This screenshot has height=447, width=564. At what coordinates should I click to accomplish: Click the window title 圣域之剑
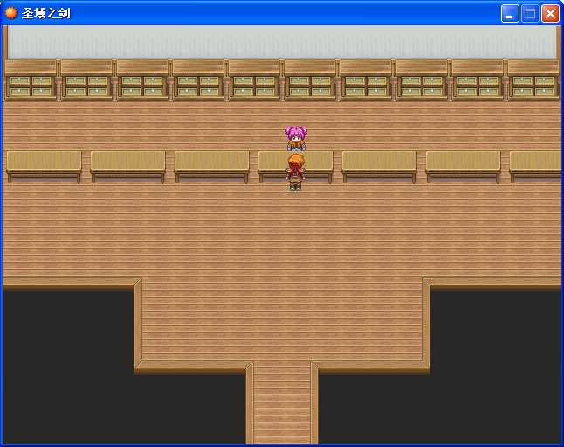tap(45, 13)
